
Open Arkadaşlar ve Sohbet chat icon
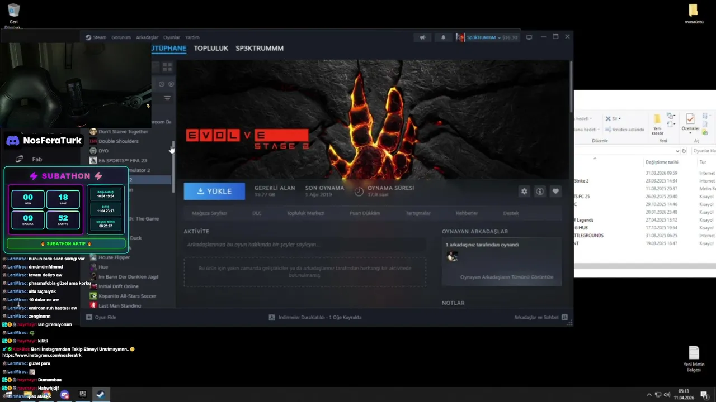click(564, 317)
